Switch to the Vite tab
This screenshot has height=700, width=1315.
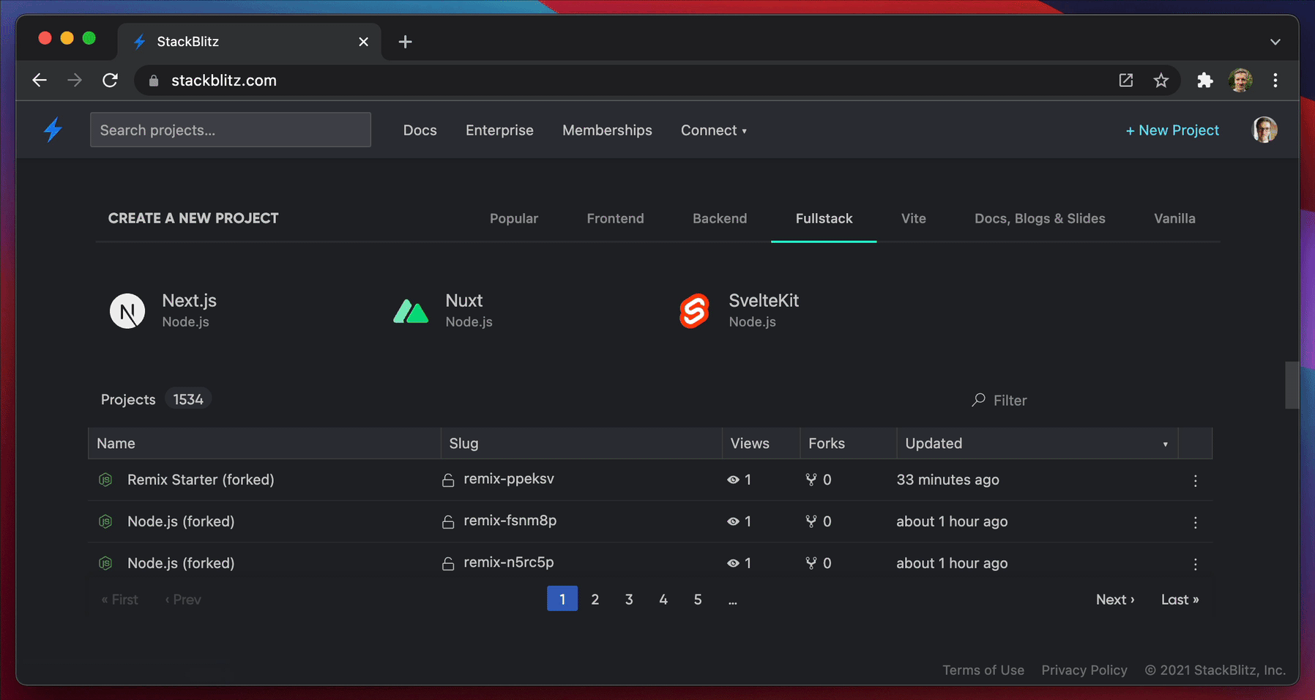pyautogui.click(x=913, y=218)
